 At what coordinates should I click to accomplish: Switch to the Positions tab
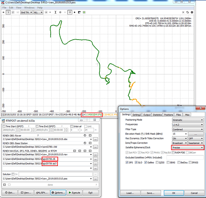(x=168, y=115)
